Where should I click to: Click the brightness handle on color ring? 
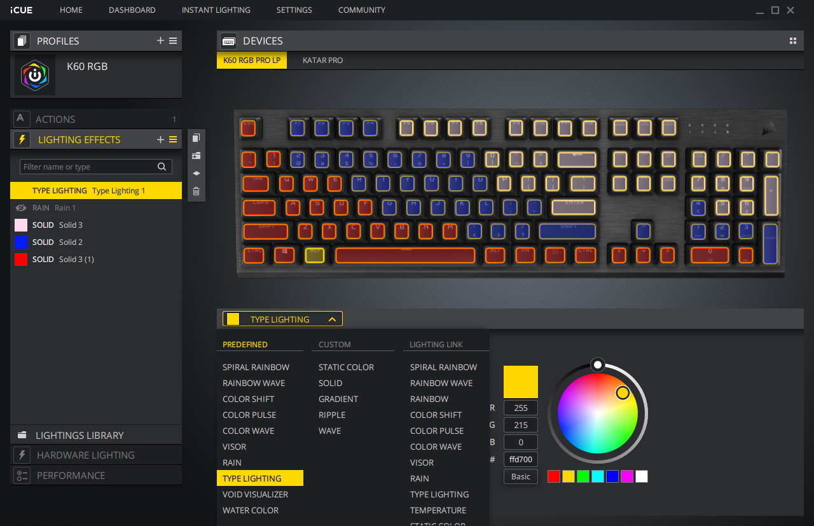[x=597, y=364]
